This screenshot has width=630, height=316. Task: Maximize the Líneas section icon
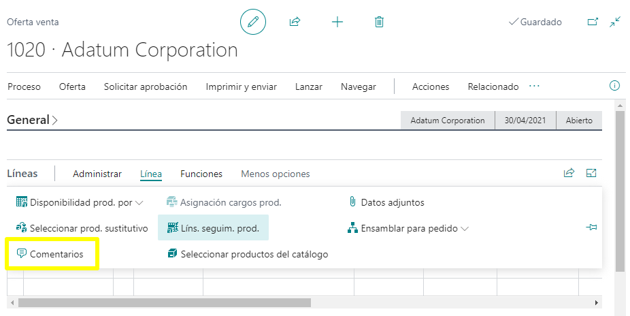[591, 173]
